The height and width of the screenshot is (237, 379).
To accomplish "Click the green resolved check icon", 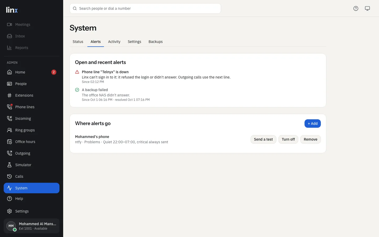I will point(77,90).
